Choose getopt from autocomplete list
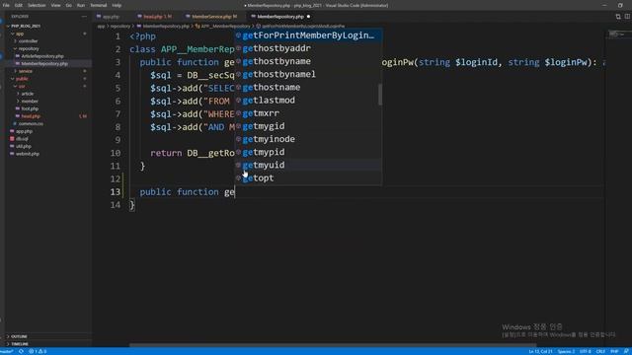632x355 pixels. (x=308, y=177)
